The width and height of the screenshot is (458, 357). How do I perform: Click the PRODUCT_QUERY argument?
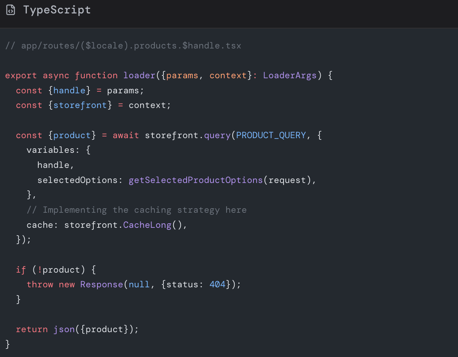271,135
